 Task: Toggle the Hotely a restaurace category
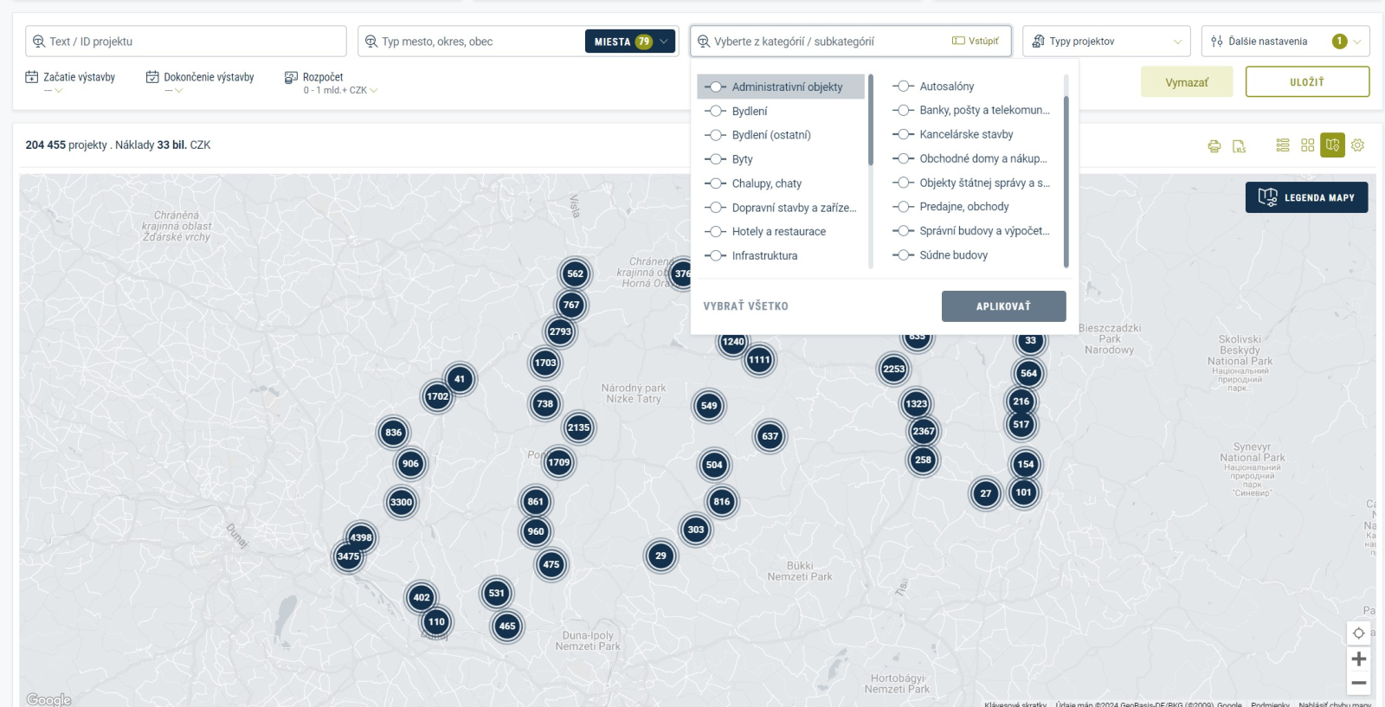(715, 232)
